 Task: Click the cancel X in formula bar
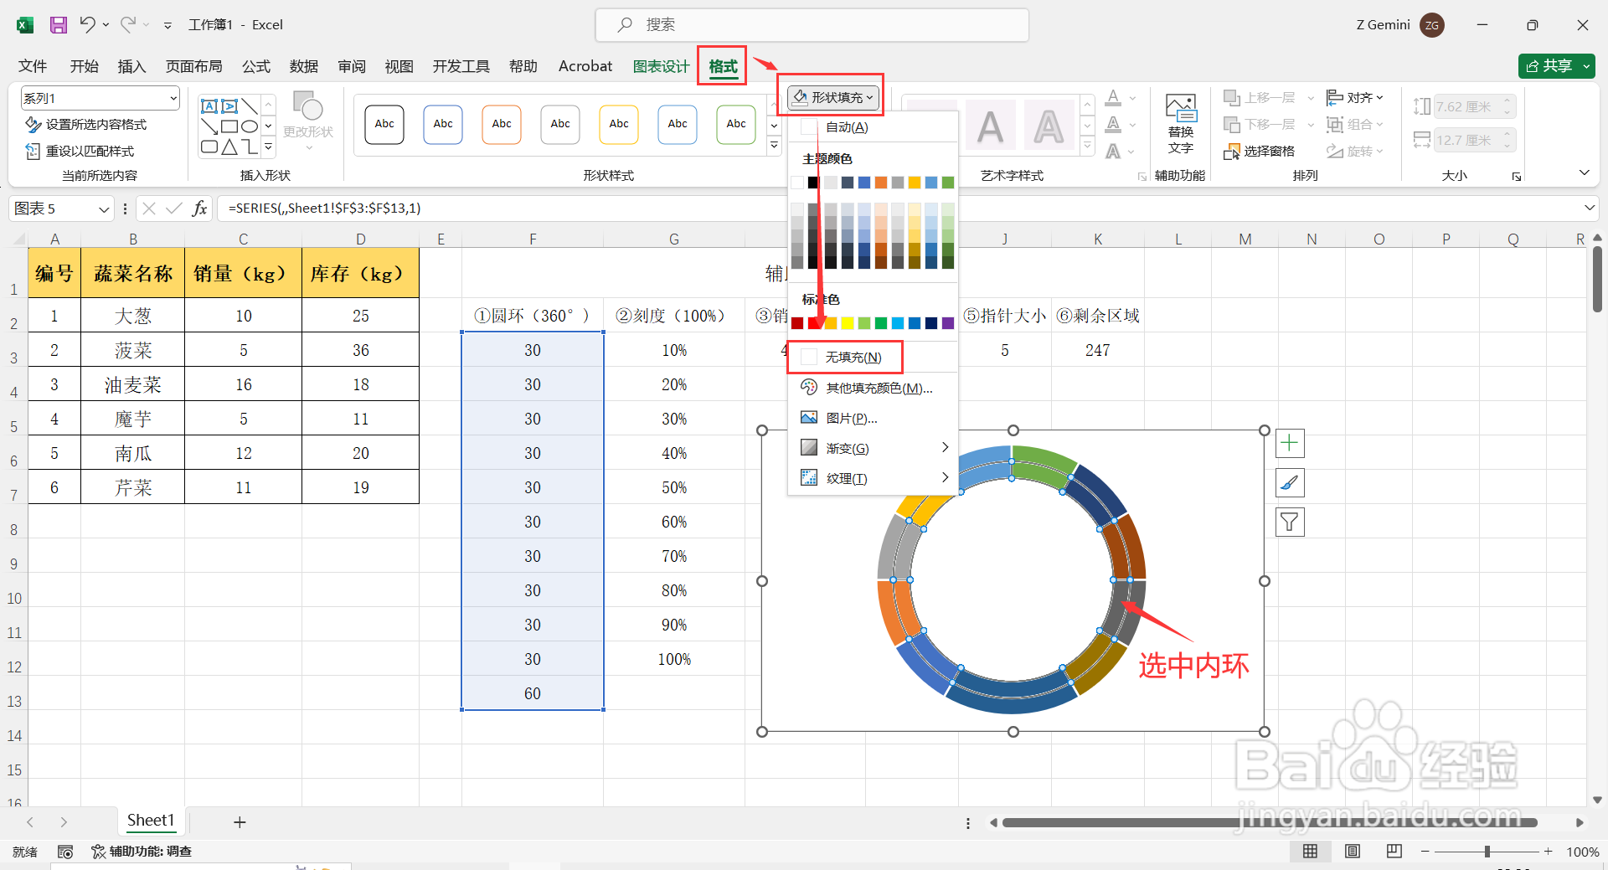click(148, 208)
